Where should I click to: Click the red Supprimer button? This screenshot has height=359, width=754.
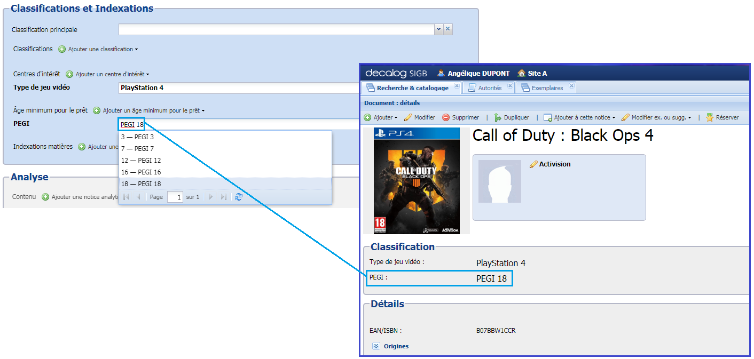(x=460, y=117)
